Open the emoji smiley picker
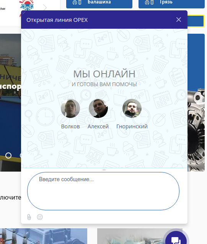 (x=40, y=217)
